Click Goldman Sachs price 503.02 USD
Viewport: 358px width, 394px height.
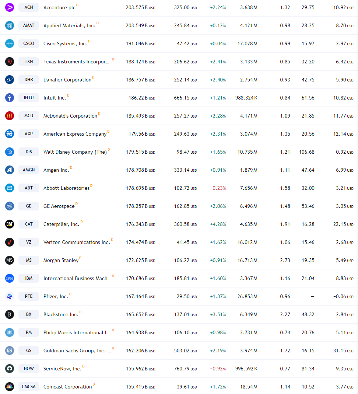(186, 351)
